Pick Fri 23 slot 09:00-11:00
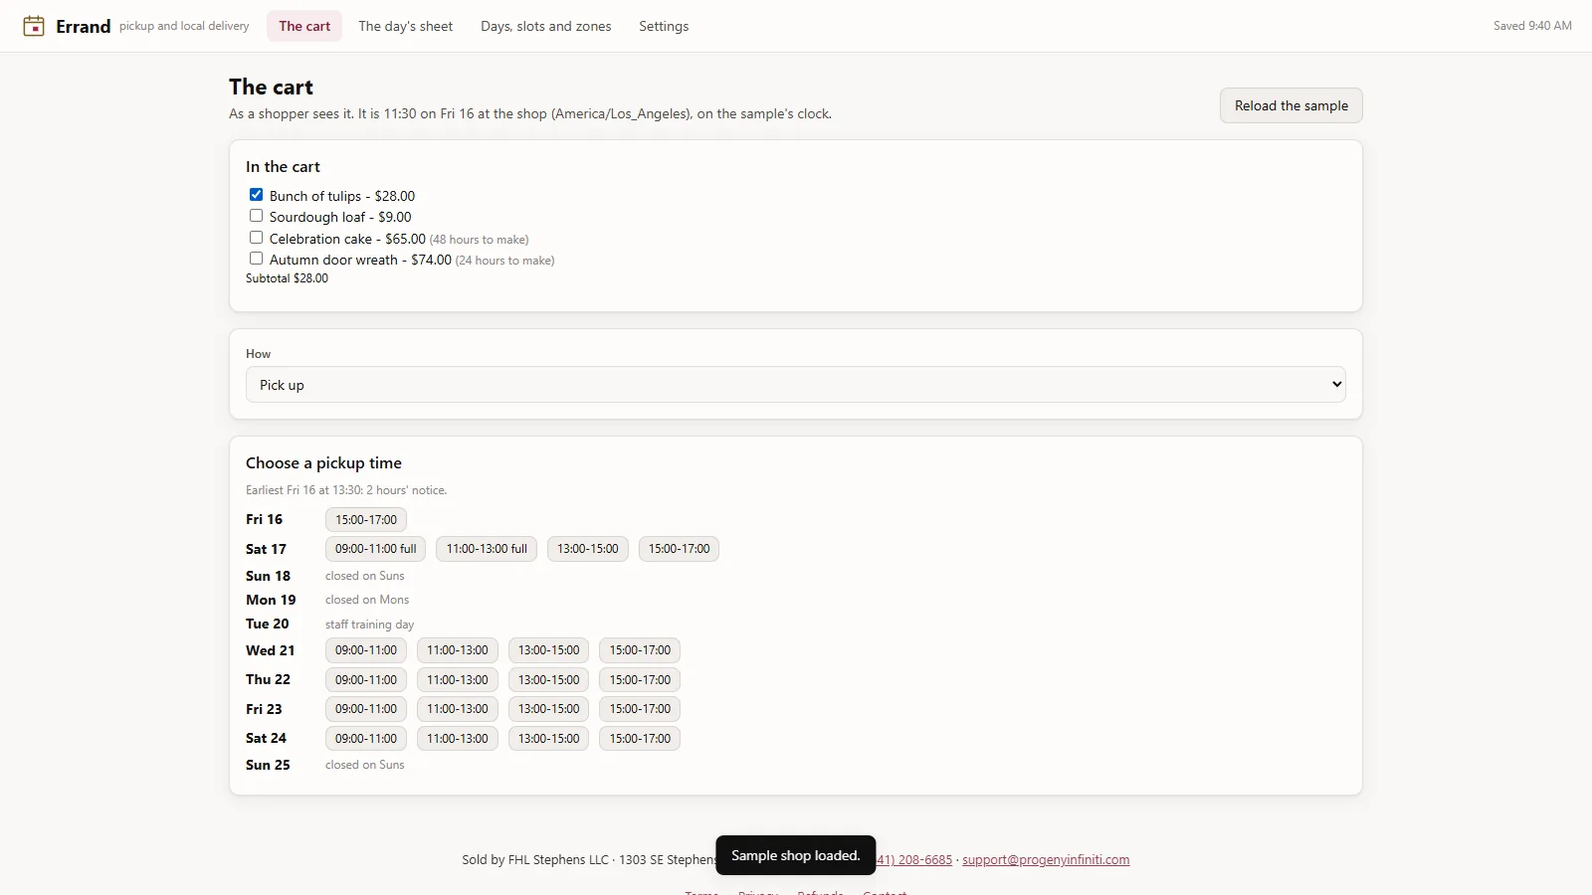Viewport: 1592px width, 895px height. (x=366, y=709)
